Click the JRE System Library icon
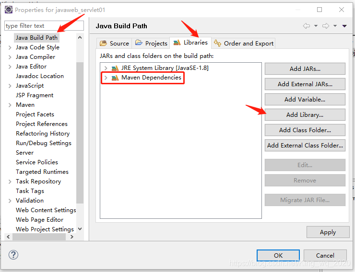This screenshot has width=355, height=272. click(115, 68)
